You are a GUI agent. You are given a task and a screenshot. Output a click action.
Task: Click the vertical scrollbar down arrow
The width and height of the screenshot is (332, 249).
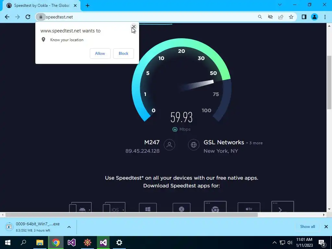(x=329, y=209)
